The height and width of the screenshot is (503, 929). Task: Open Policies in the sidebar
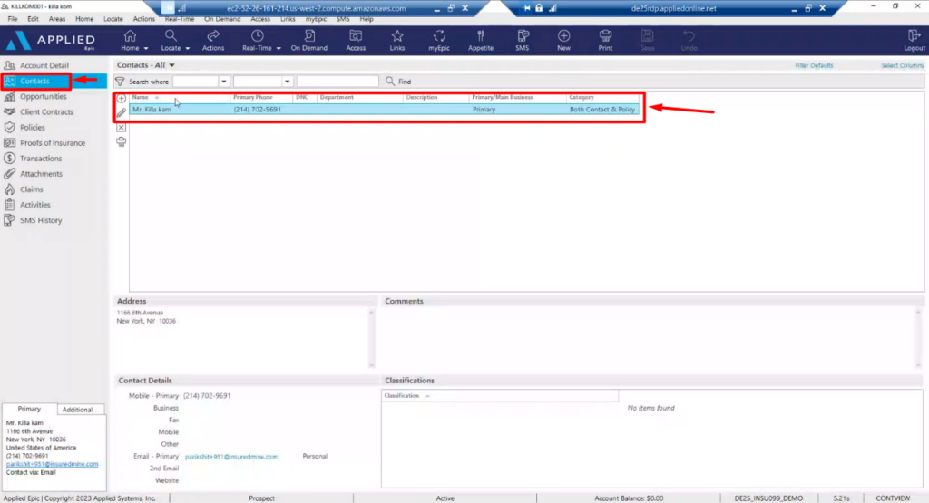click(x=32, y=127)
